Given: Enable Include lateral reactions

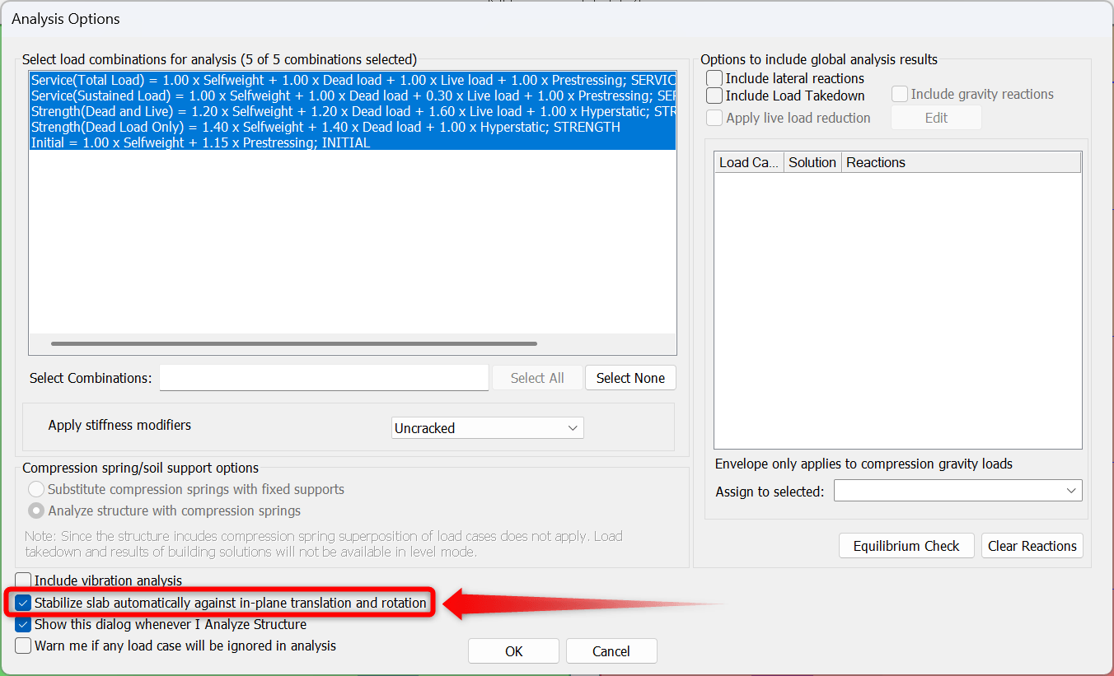Looking at the screenshot, I should (x=714, y=78).
